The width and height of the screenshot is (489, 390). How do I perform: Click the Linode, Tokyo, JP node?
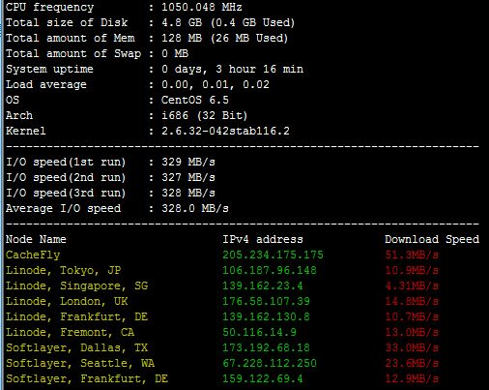click(64, 270)
